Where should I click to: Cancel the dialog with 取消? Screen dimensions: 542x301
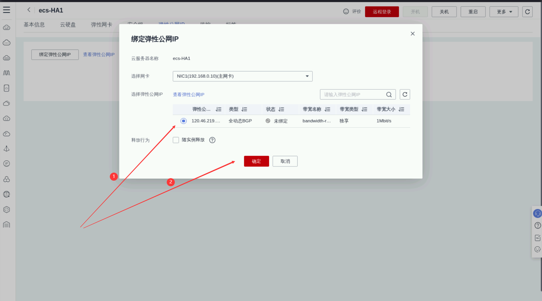[x=285, y=161]
